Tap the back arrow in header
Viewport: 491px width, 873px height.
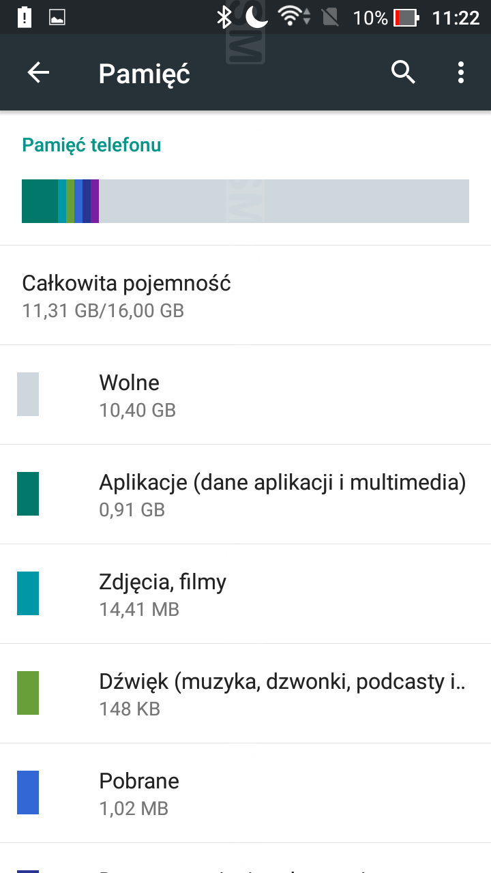(x=39, y=73)
